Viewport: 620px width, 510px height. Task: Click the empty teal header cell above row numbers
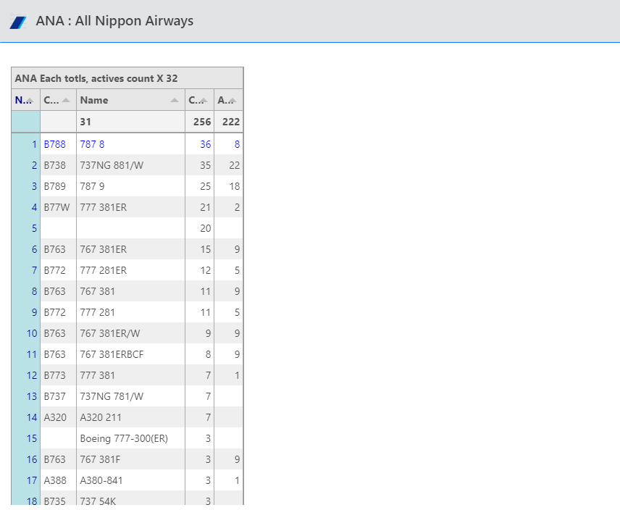(25, 122)
